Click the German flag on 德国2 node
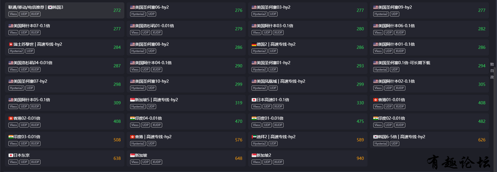The width and height of the screenshot is (497, 172). pyautogui.click(x=254, y=44)
